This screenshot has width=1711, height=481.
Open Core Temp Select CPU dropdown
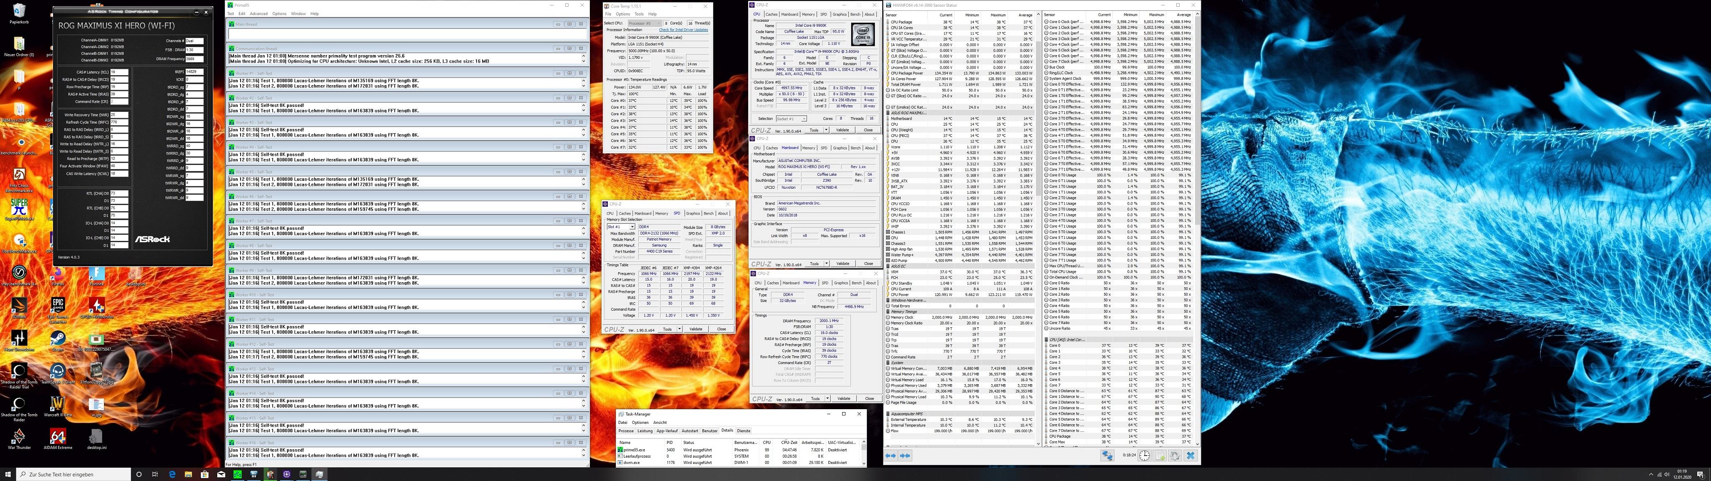[644, 23]
